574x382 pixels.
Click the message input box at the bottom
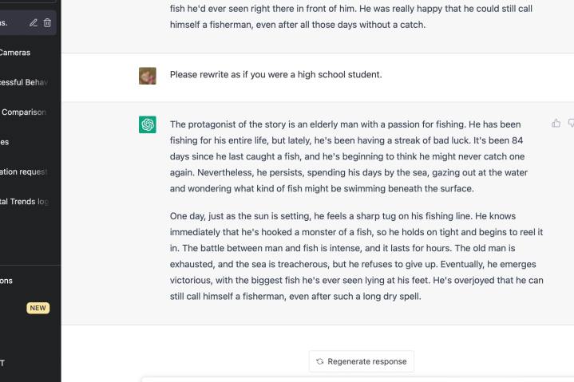(x=359, y=379)
